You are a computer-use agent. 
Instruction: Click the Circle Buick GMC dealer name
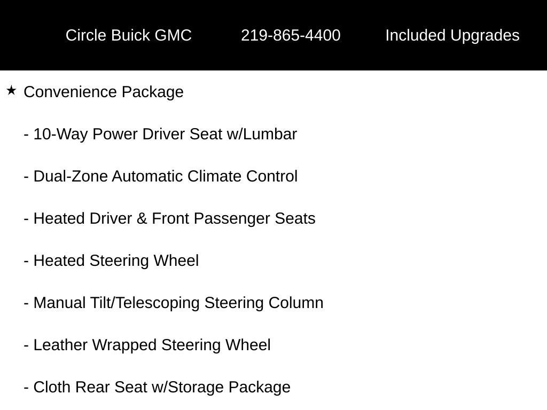tap(128, 35)
